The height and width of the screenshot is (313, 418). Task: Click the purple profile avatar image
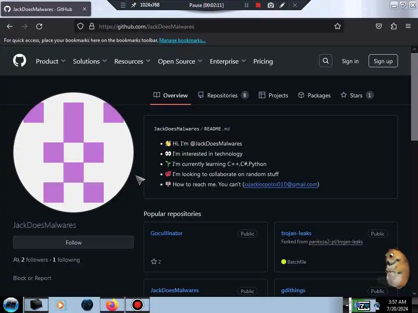pos(73,152)
